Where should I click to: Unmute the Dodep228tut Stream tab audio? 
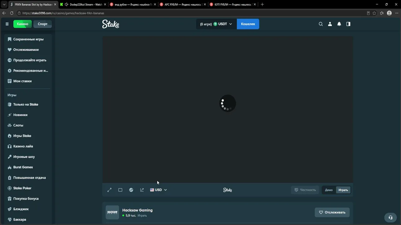(x=66, y=5)
